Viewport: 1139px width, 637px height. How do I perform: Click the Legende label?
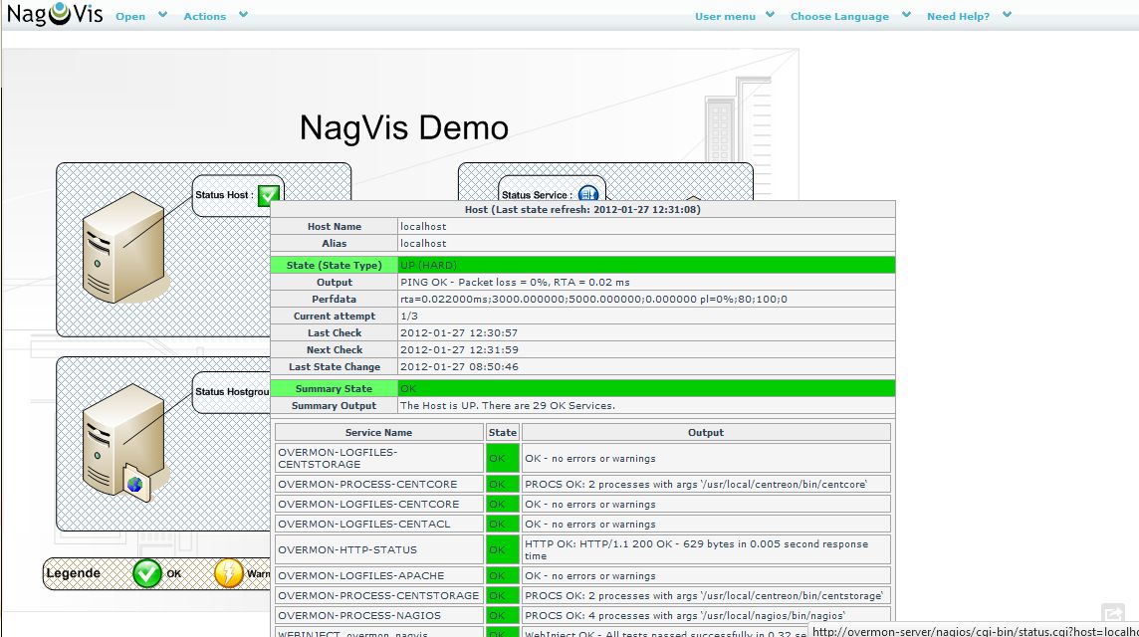click(74, 573)
